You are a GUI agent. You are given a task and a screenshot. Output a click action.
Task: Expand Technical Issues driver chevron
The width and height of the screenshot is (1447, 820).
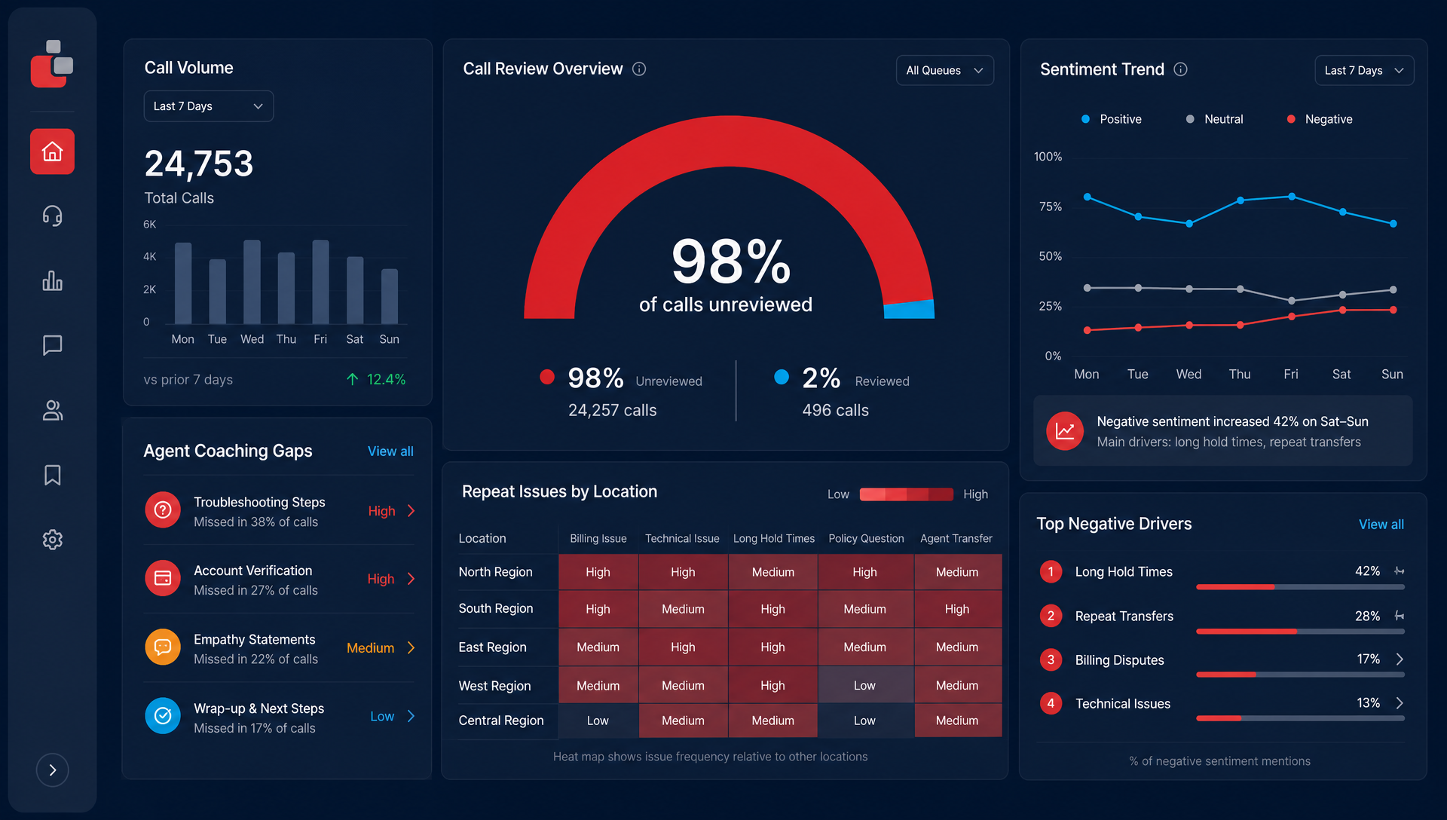pyautogui.click(x=1400, y=703)
